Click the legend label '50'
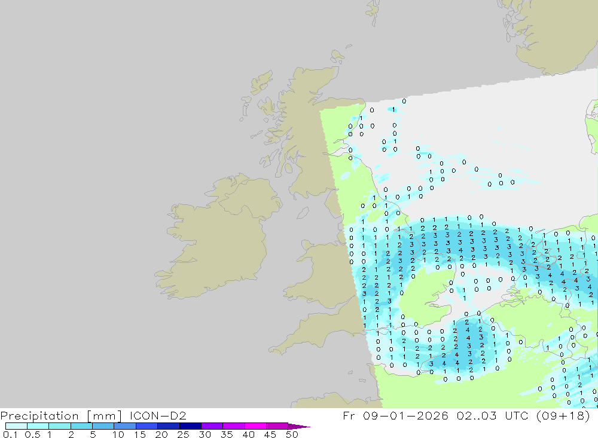598x438 pixels. (x=292, y=434)
